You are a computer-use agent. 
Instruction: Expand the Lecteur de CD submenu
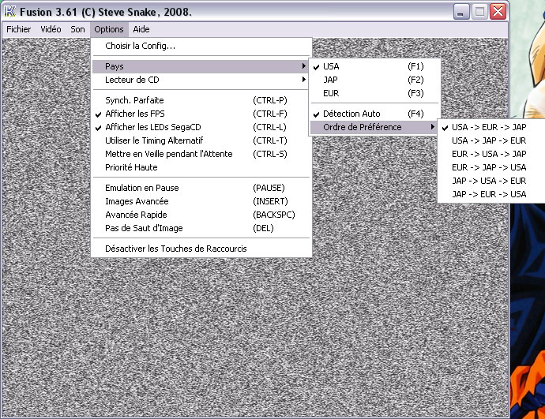(x=201, y=80)
